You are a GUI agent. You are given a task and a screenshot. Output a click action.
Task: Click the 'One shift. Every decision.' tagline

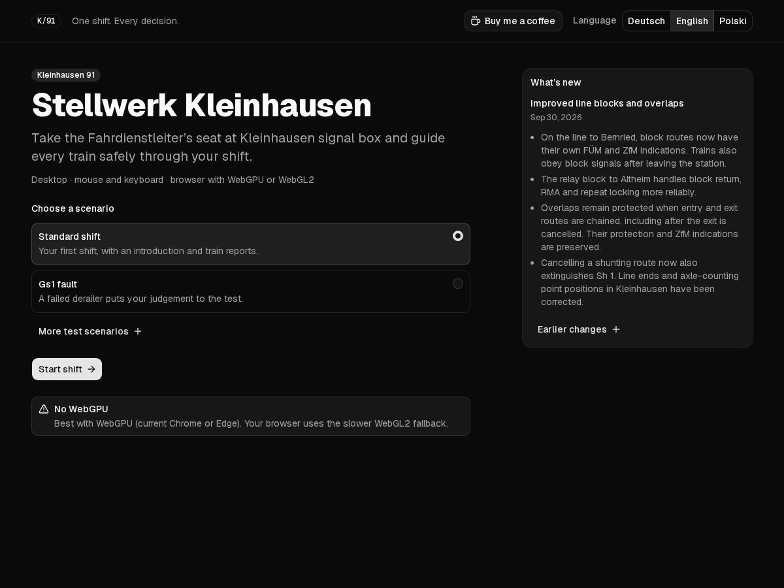125,21
